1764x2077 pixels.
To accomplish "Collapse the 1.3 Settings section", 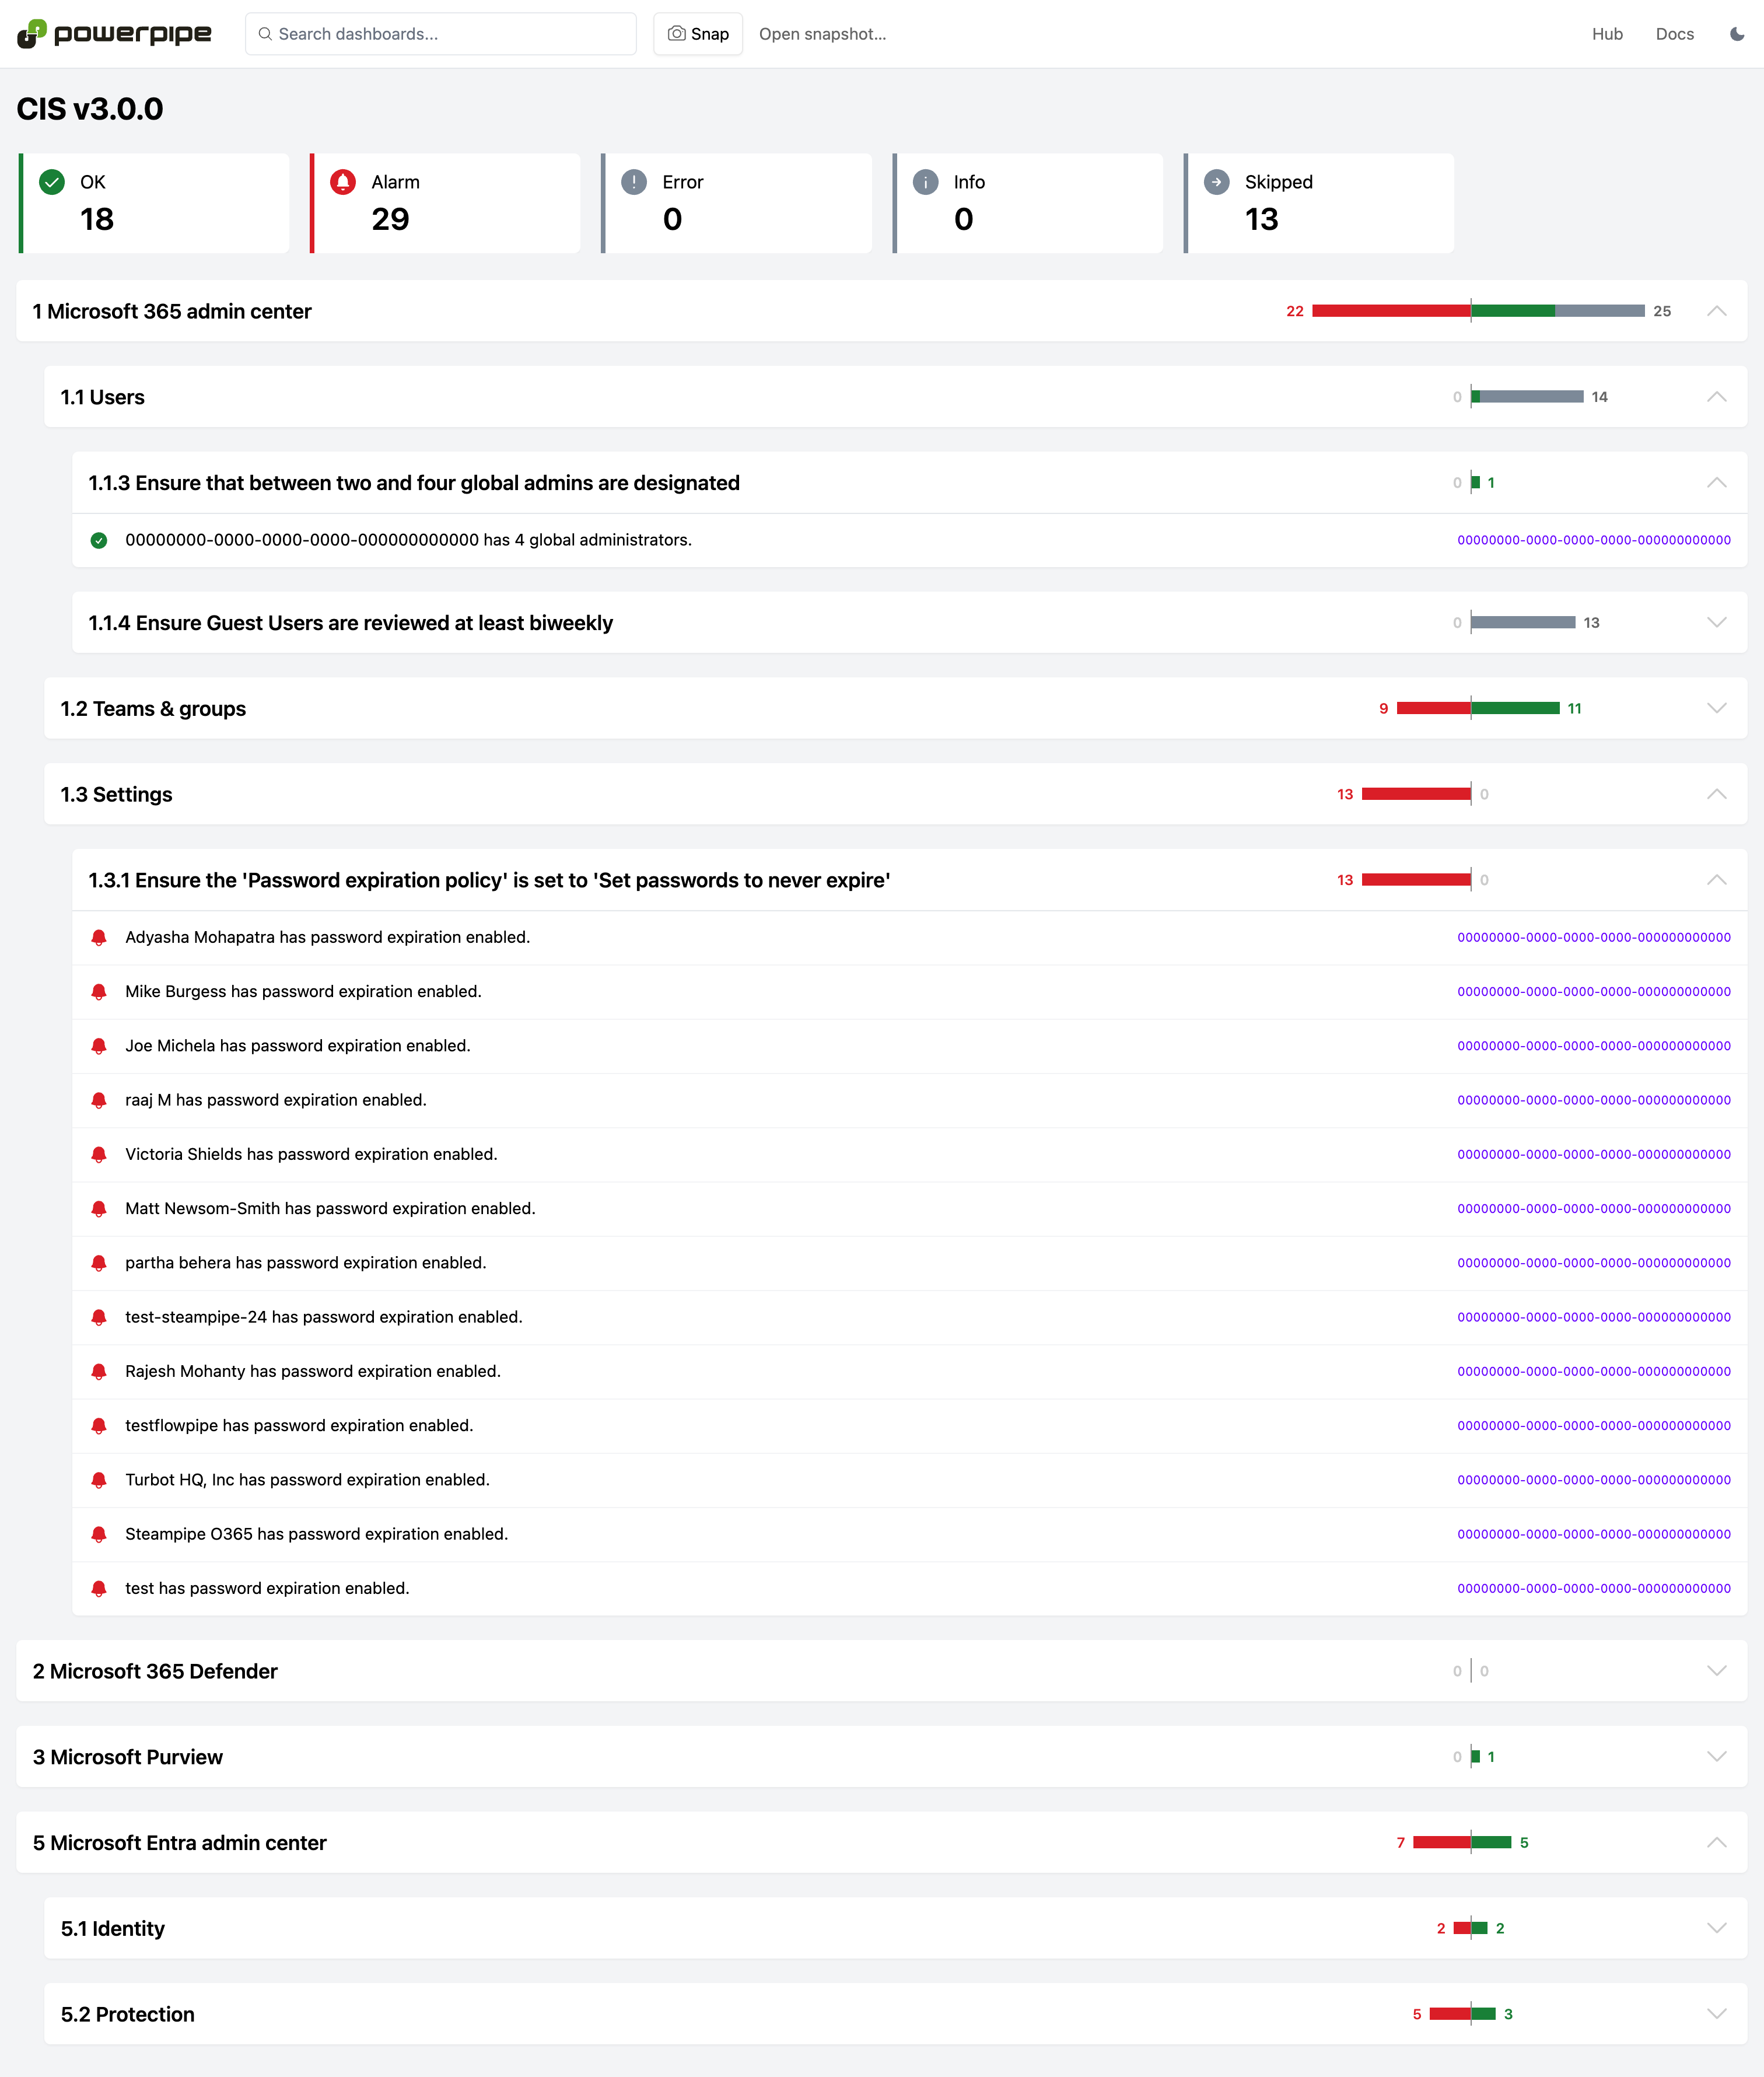I will (1716, 794).
